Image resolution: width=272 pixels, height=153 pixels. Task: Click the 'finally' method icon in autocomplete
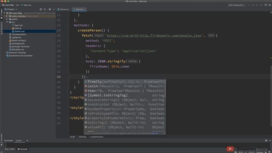[86, 82]
